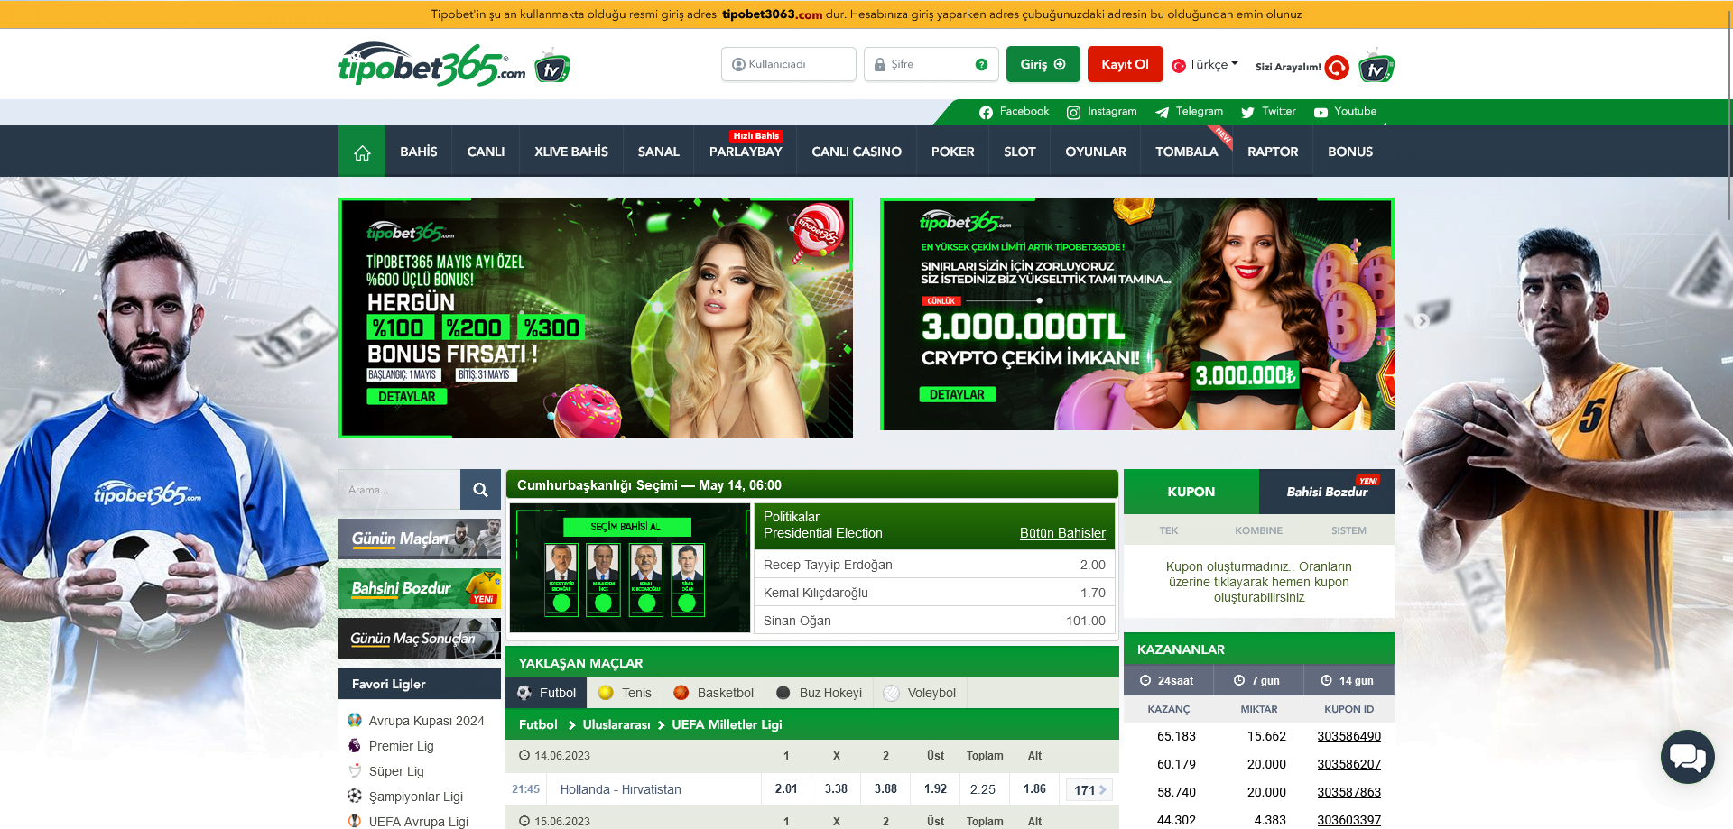Show winners for 7 gün
The image size is (1733, 829).
pyautogui.click(x=1258, y=681)
